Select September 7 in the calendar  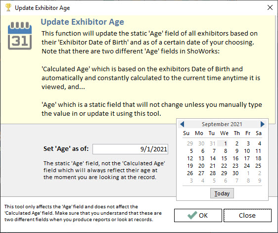[214, 151]
